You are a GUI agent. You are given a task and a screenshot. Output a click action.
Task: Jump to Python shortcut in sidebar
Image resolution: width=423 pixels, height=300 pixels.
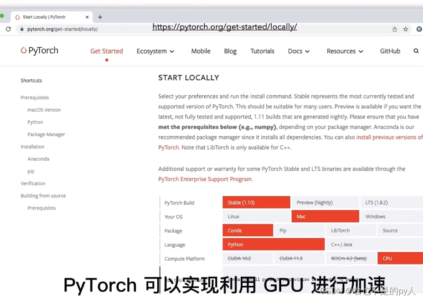[x=35, y=122]
